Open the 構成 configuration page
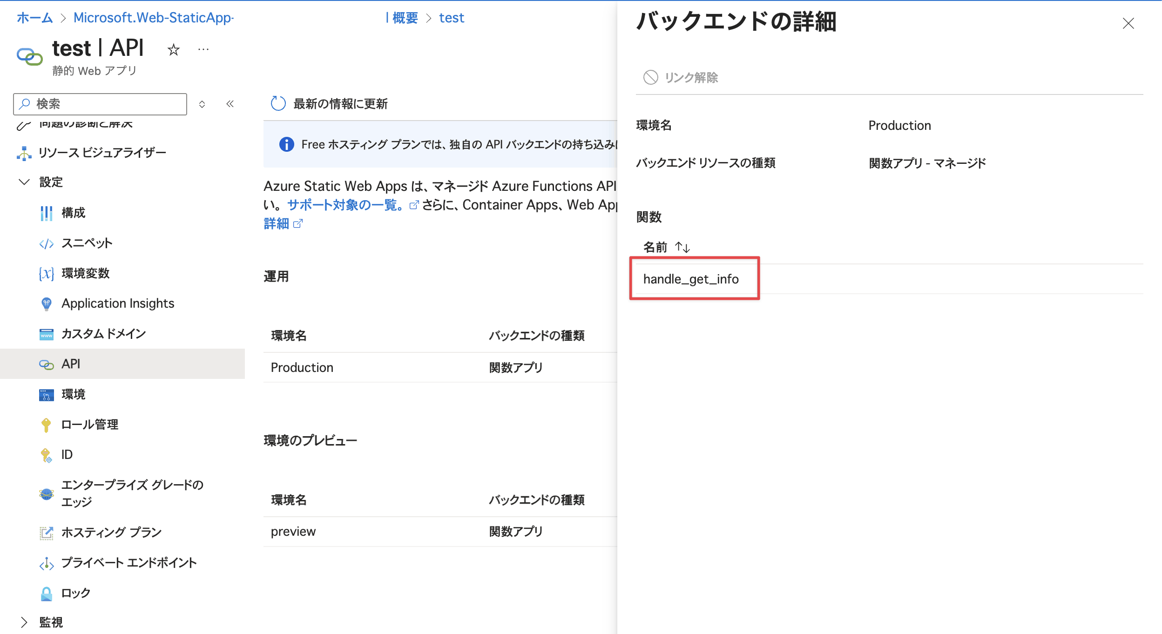The image size is (1162, 634). click(73, 213)
